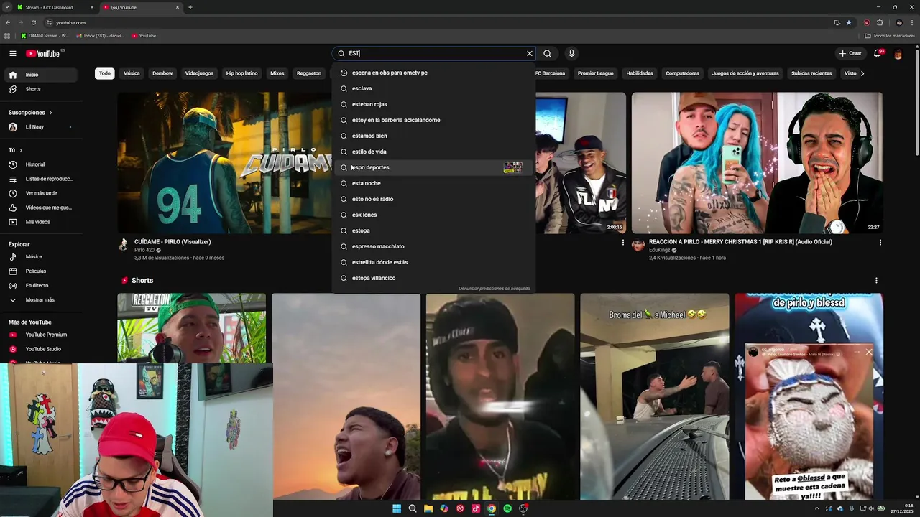
Task: Select the Hip hop latino chip
Action: 241,73
